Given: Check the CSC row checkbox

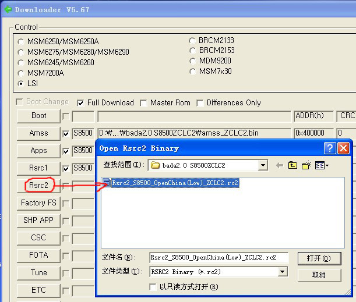Looking at the screenshot, I should (x=66, y=239).
